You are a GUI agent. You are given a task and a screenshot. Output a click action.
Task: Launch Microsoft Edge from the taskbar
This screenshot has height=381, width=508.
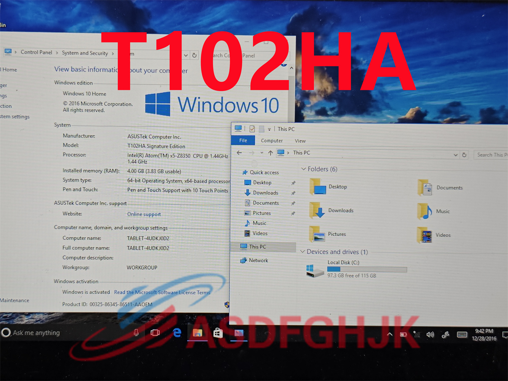click(x=177, y=333)
